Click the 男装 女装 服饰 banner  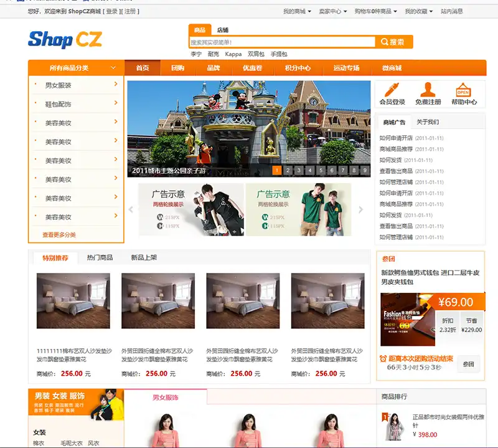click(76, 404)
